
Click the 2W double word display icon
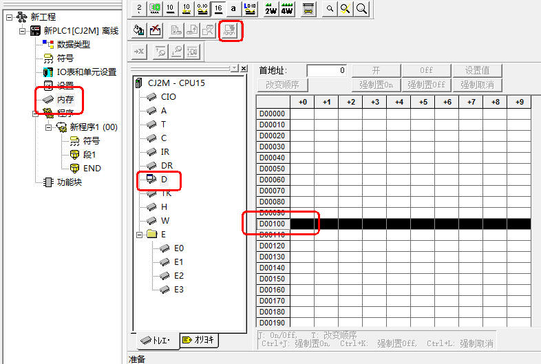[x=270, y=8]
